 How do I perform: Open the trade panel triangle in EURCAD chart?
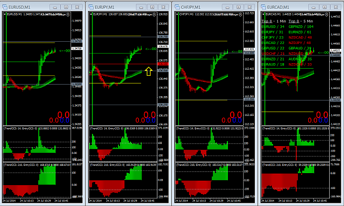coord(263,14)
